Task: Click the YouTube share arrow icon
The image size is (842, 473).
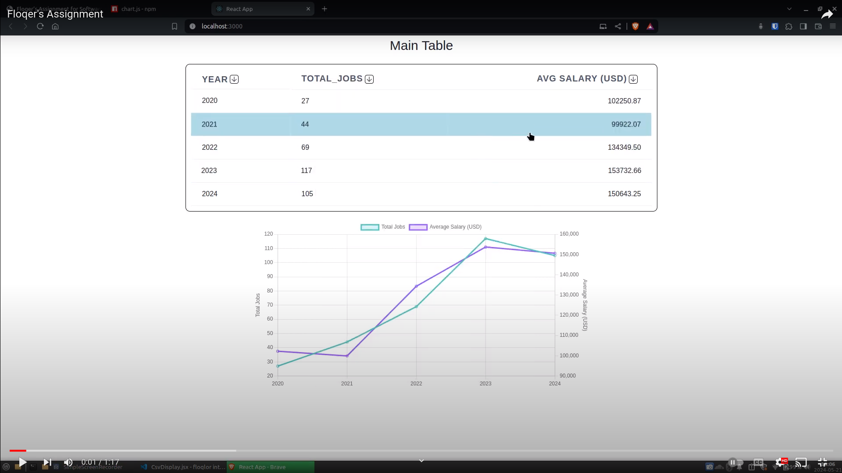Action: pyautogui.click(x=827, y=14)
